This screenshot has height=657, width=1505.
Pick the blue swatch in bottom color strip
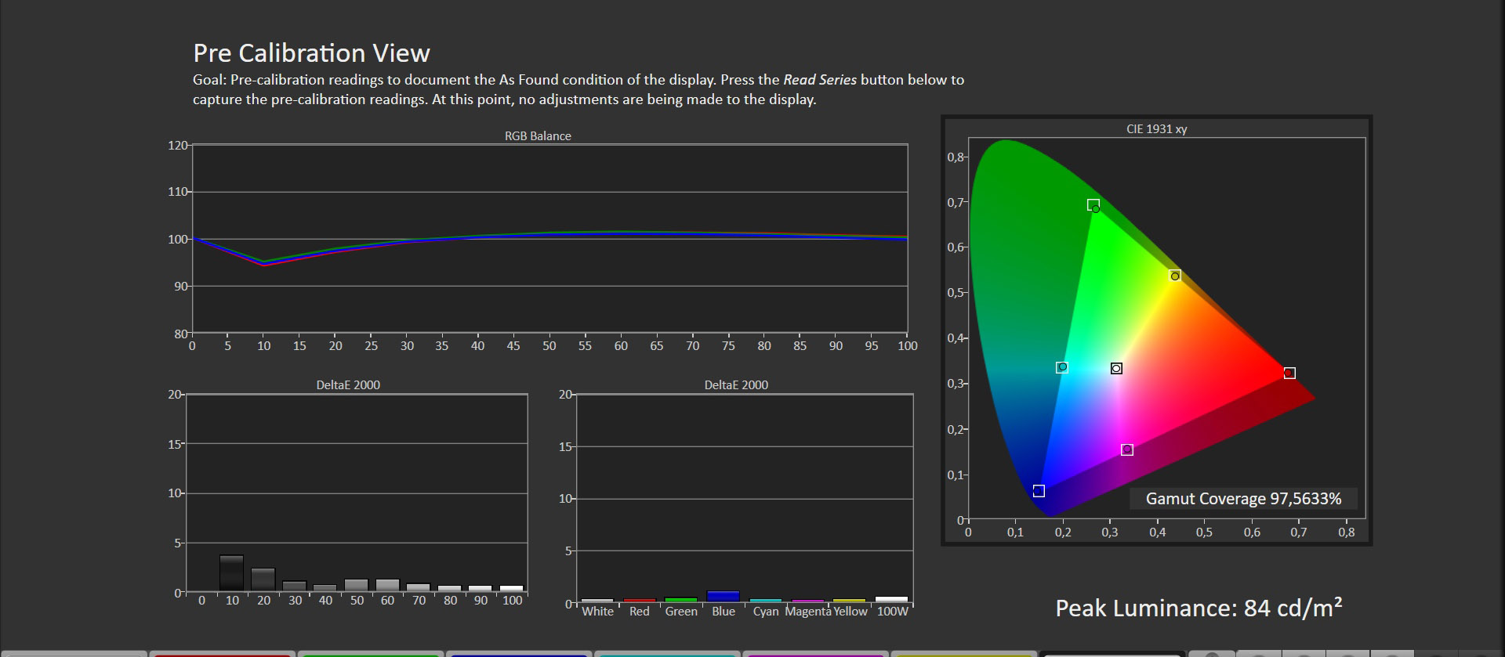click(x=518, y=653)
